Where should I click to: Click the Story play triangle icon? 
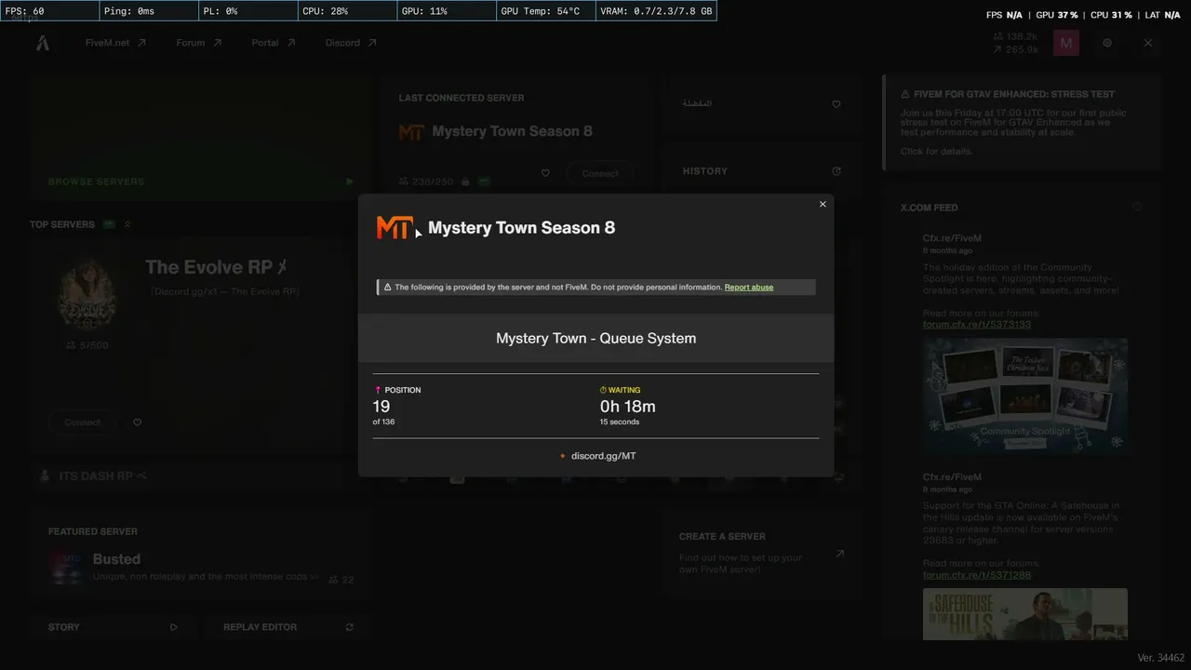[173, 627]
